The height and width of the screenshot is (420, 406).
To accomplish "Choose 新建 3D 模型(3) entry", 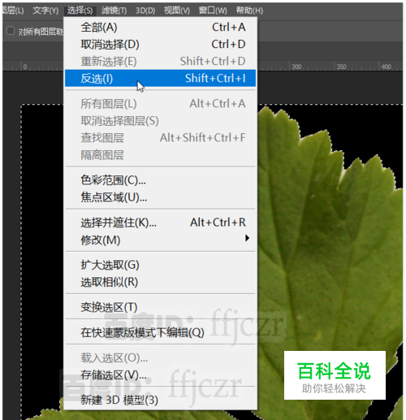I will (x=160, y=400).
